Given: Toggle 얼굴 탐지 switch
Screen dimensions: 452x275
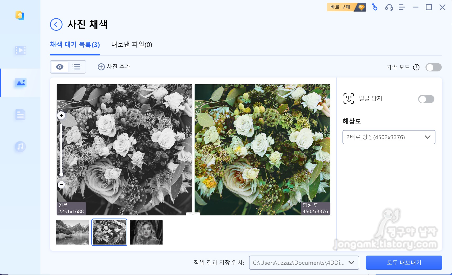Looking at the screenshot, I should [426, 99].
